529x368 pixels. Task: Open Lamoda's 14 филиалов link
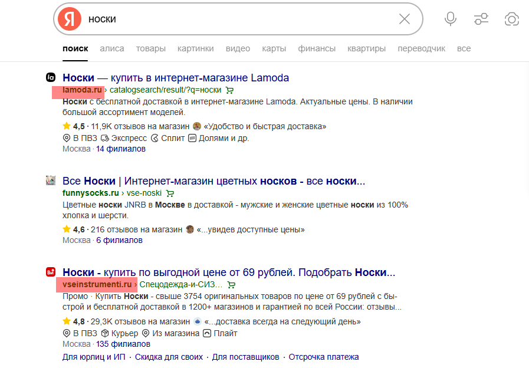[121, 149]
